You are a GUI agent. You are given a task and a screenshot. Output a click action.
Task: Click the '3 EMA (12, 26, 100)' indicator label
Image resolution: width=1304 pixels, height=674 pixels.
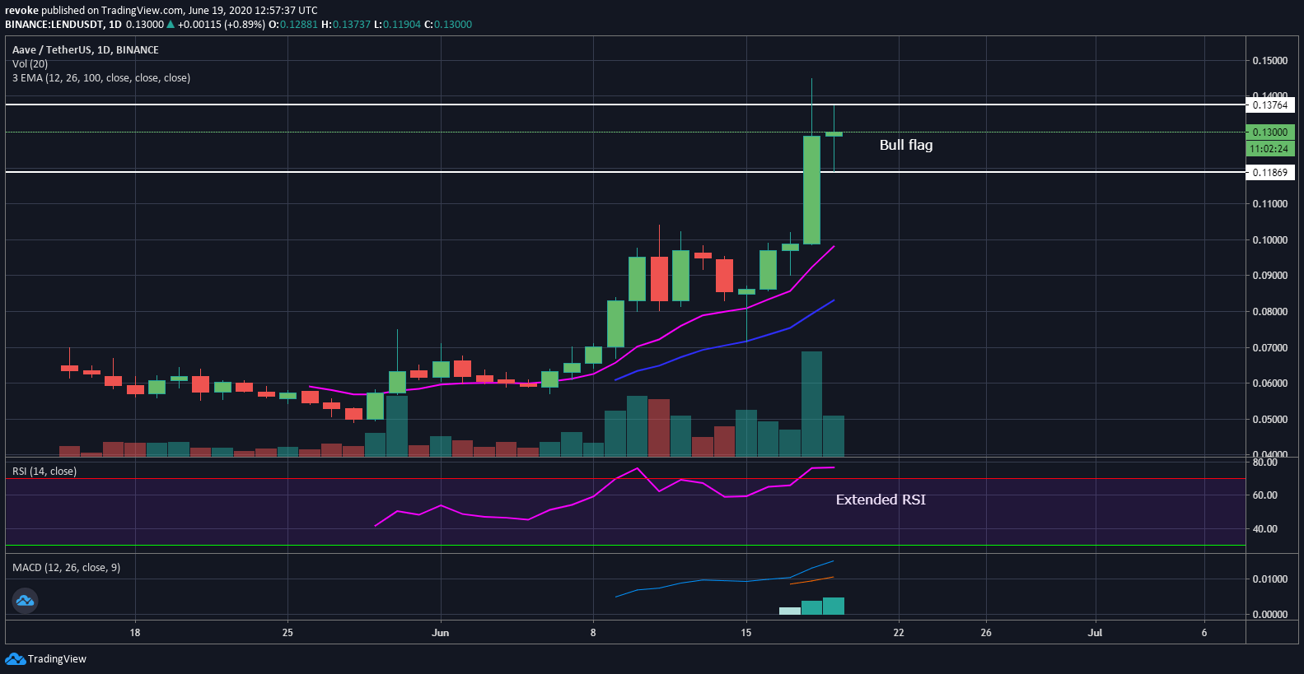(101, 78)
